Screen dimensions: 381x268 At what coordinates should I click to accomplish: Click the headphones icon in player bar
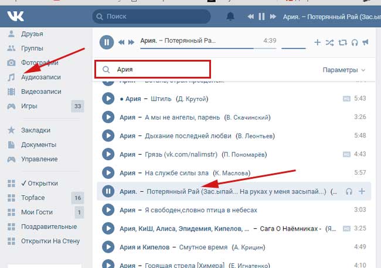click(x=354, y=42)
